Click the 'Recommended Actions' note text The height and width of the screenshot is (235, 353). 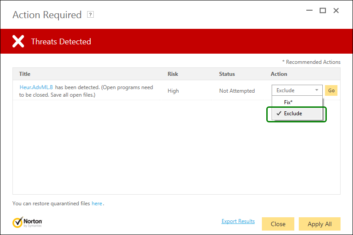311,62
